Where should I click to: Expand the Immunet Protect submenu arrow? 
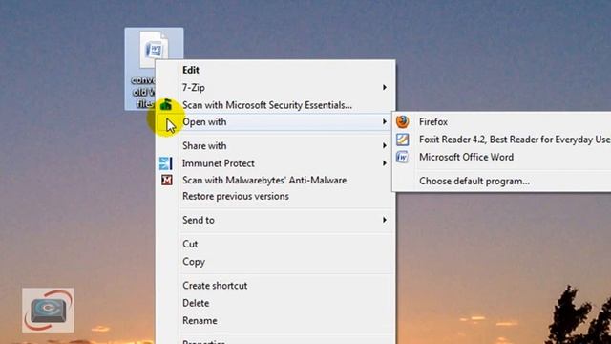[384, 163]
